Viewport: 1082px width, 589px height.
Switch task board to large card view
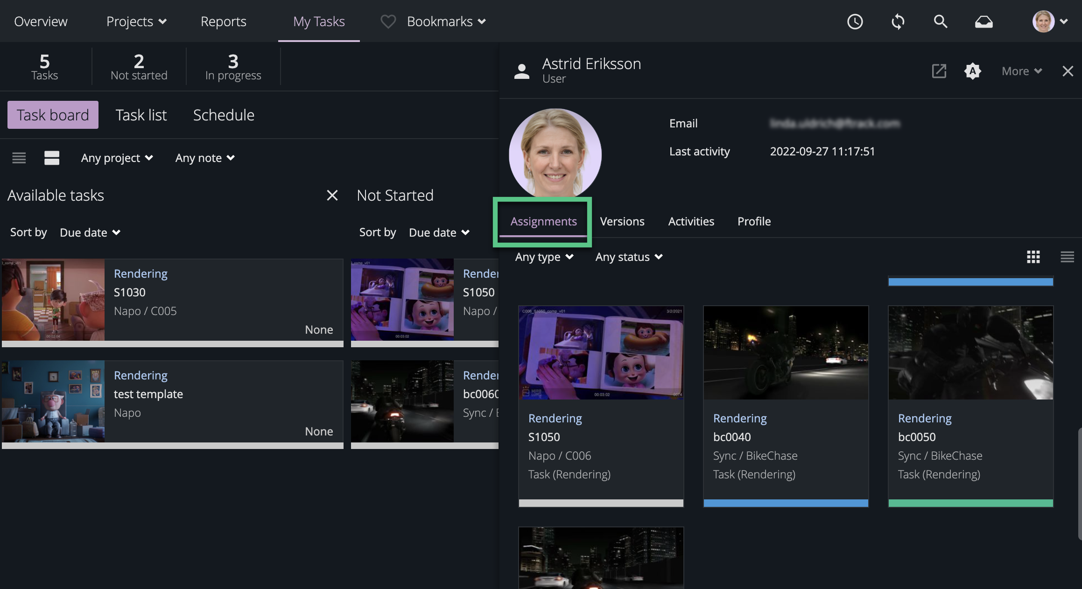click(52, 158)
